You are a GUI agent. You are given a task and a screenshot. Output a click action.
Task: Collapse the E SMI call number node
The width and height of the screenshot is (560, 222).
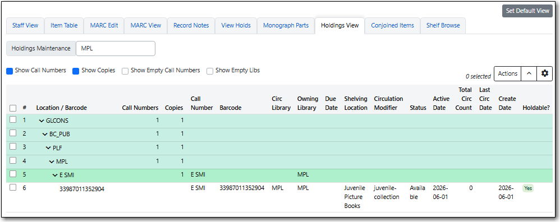click(x=54, y=175)
